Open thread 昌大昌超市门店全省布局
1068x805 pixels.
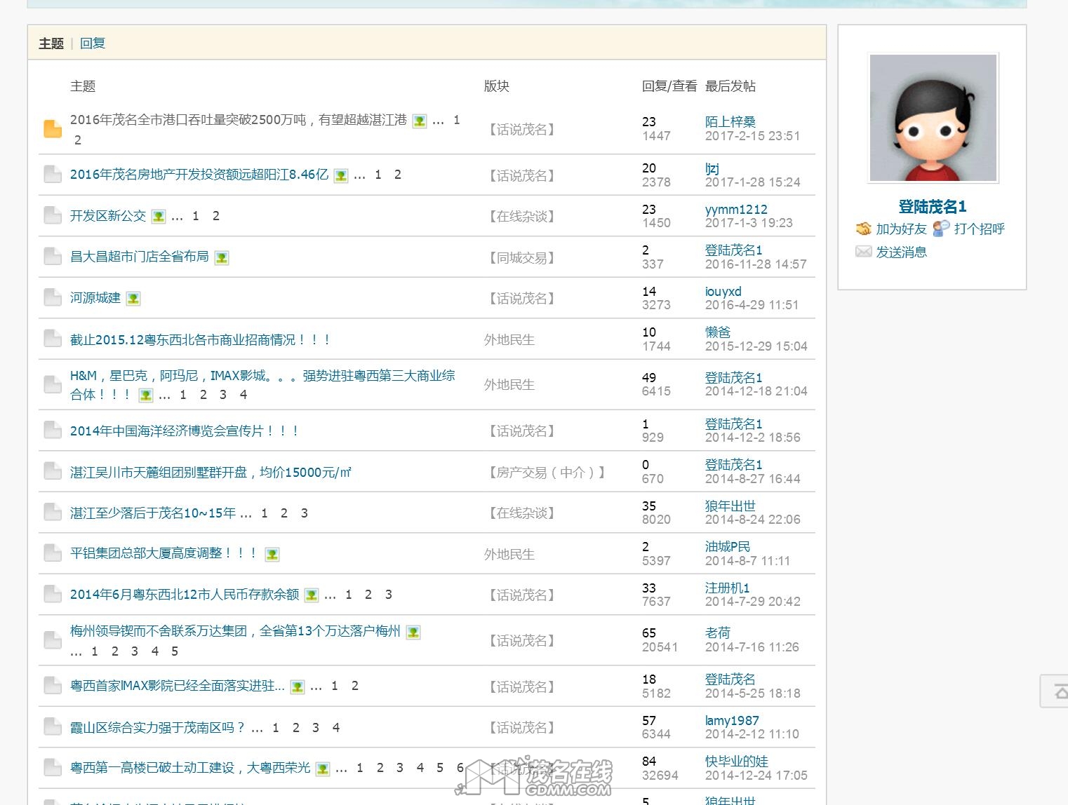pos(140,257)
